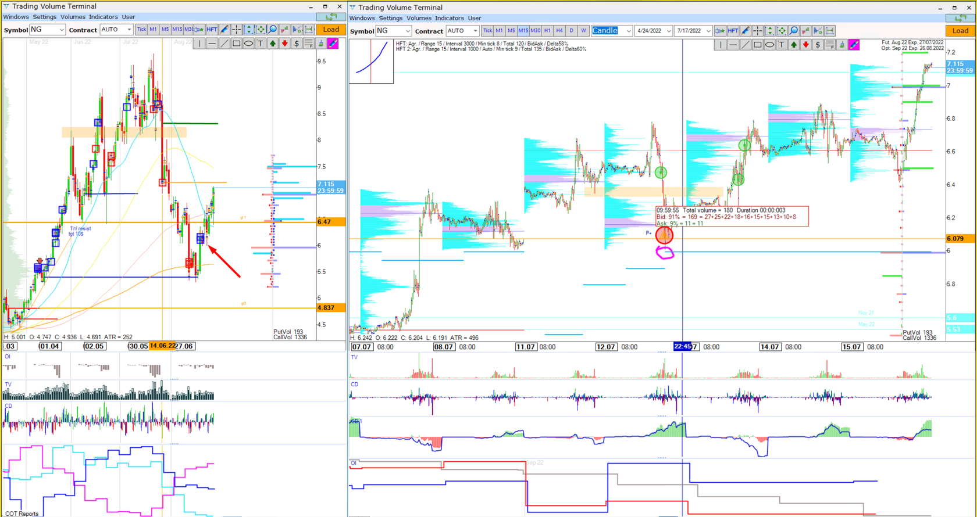
Task: Click green refresh arrows button in right window
Action: click(960, 18)
